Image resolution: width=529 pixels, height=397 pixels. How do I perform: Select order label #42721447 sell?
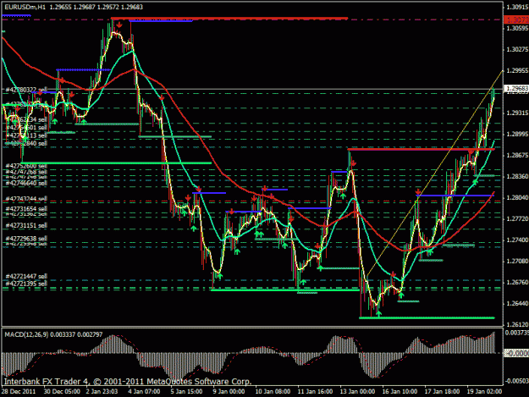click(26, 276)
